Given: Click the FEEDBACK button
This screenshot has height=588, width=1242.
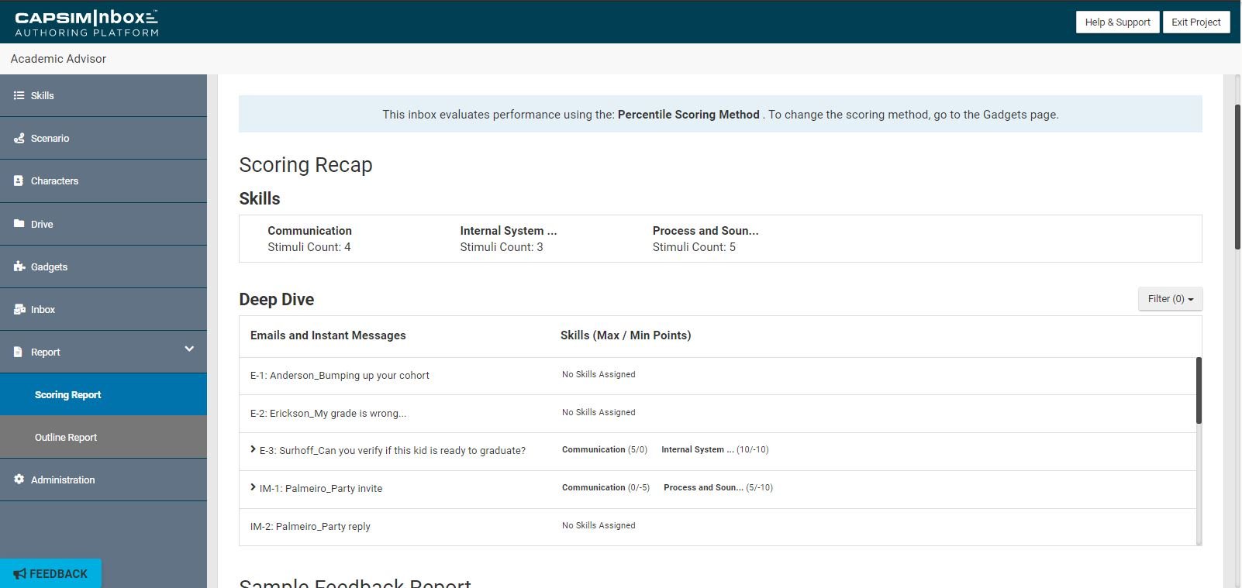Looking at the screenshot, I should [x=50, y=573].
